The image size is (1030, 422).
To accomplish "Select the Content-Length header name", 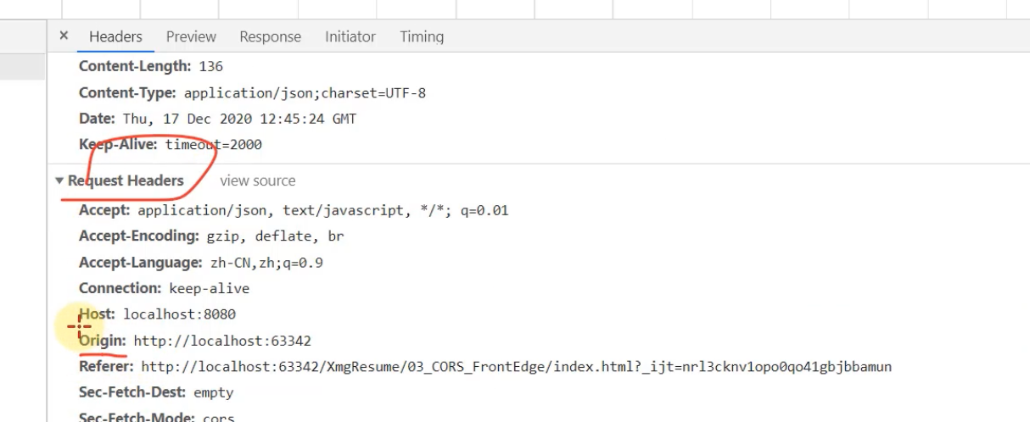I will coord(135,66).
